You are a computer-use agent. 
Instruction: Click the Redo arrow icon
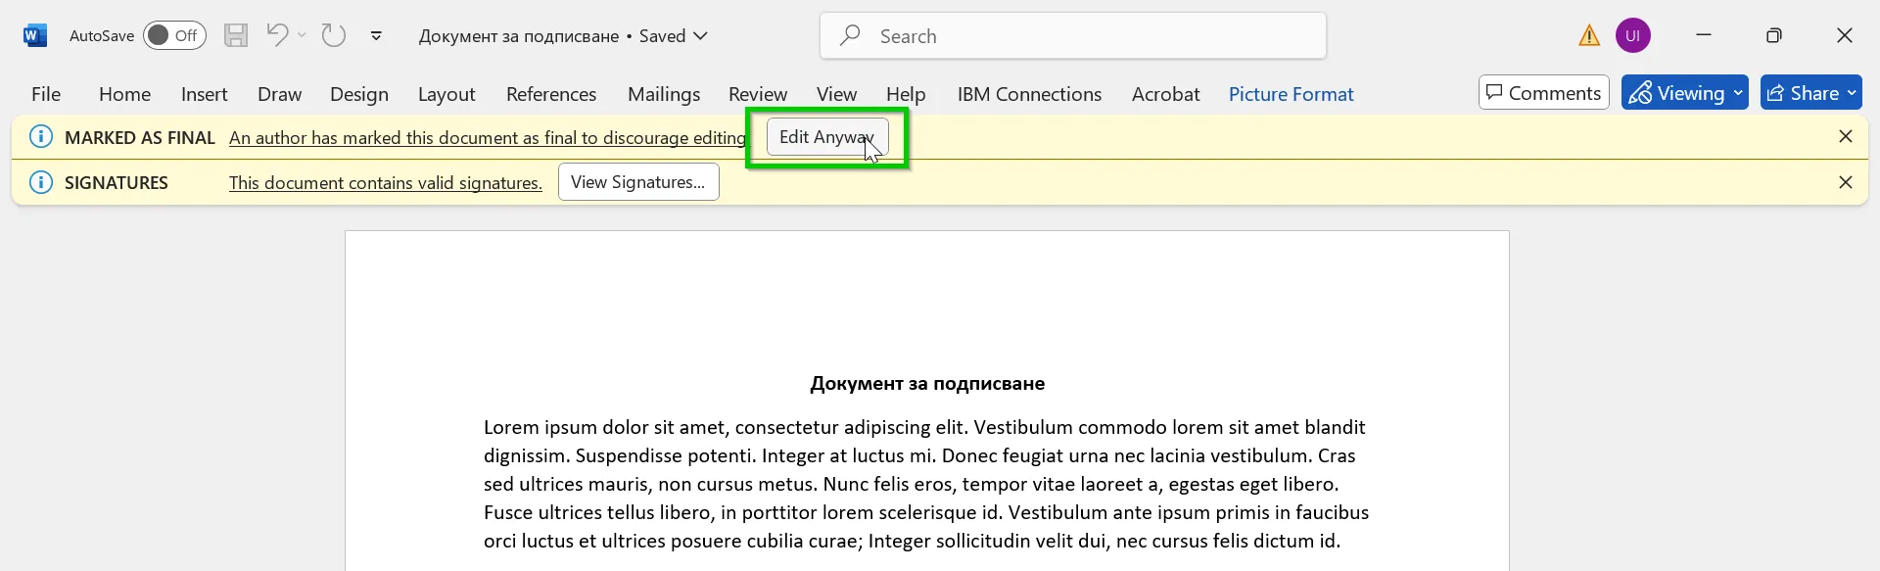click(x=334, y=35)
